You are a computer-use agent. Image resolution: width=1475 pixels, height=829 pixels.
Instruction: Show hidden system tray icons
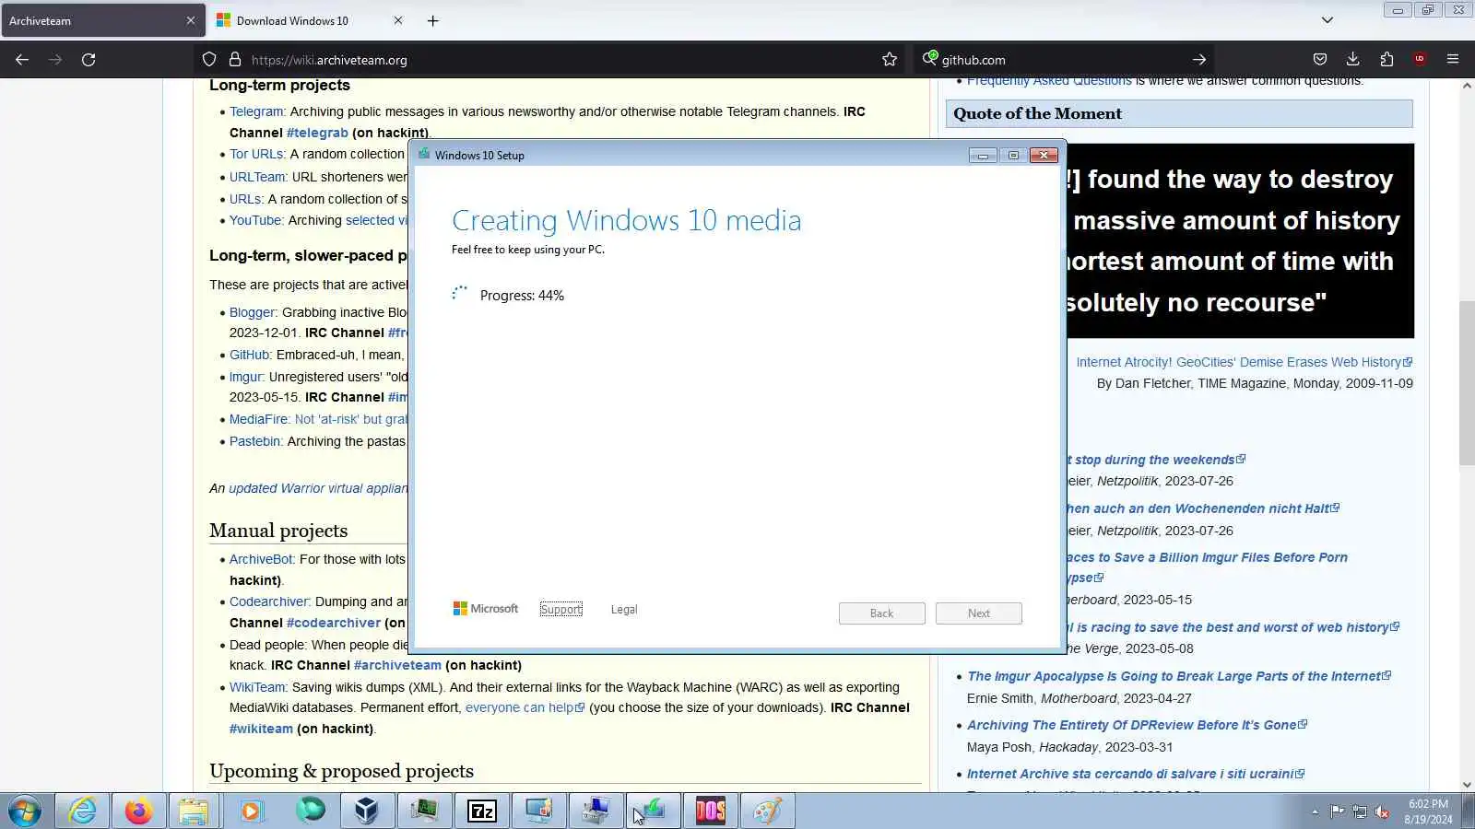1315,811
